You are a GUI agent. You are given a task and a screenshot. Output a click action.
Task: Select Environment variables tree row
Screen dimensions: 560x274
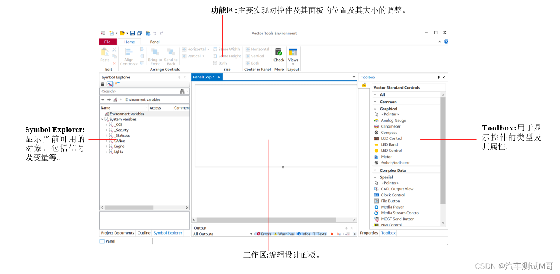tap(144, 114)
